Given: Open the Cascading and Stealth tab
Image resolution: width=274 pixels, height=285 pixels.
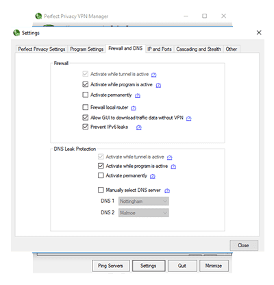Looking at the screenshot, I should tap(199, 49).
